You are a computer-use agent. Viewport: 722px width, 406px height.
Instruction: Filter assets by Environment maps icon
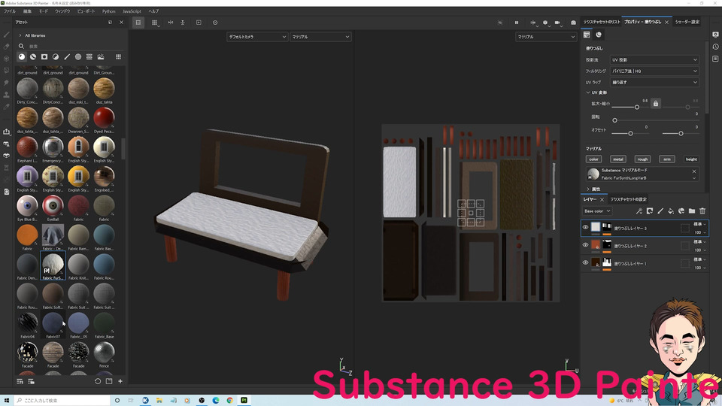point(101,56)
